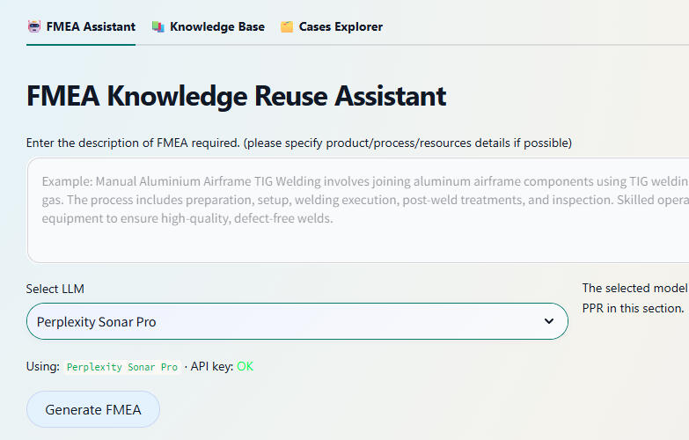Click the green Perplexity Sonar Pro code chip
The image size is (689, 440).
pyautogui.click(x=122, y=367)
